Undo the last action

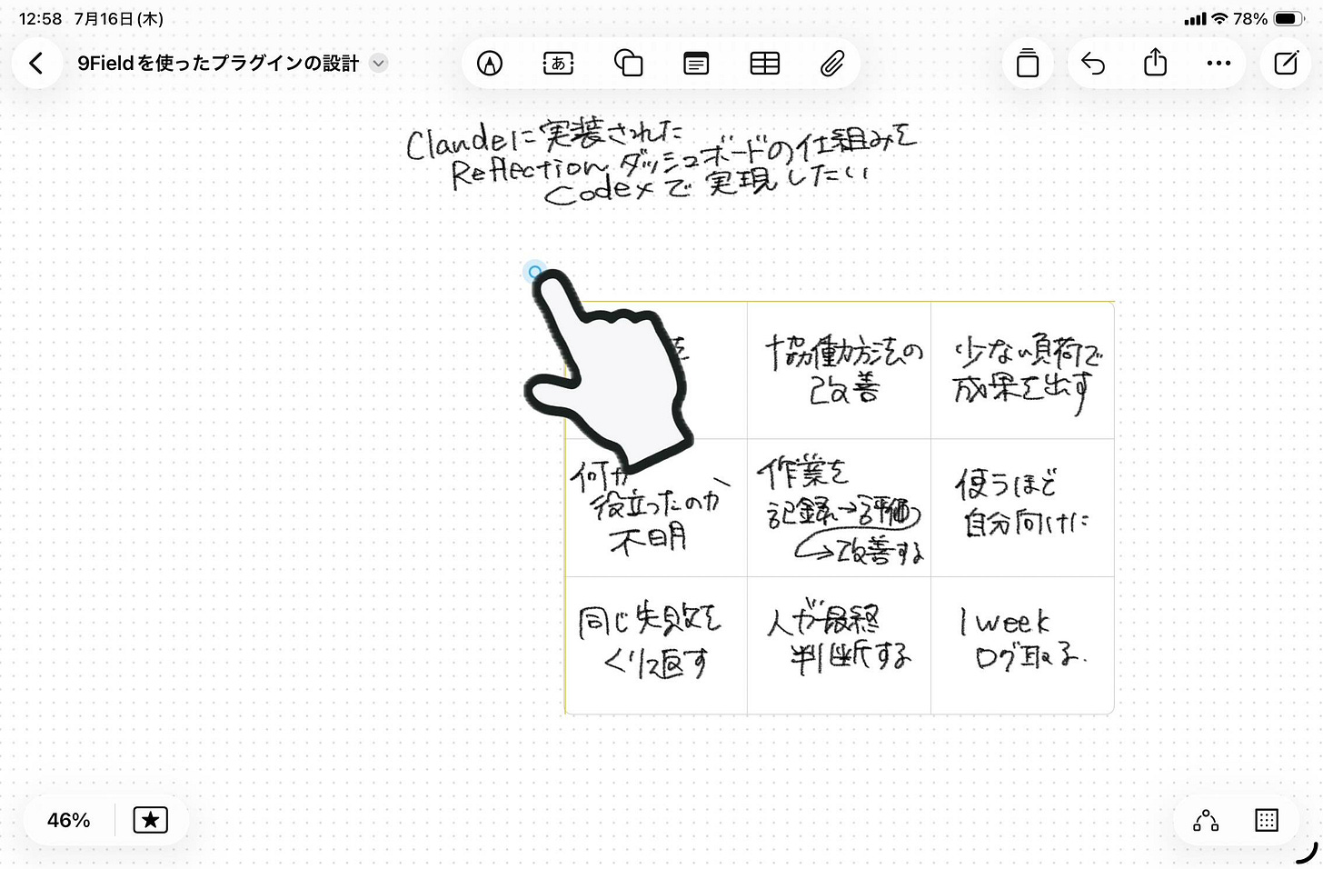point(1093,64)
